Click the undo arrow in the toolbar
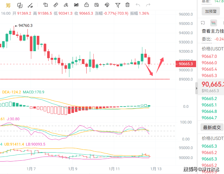The height and width of the screenshot is (174, 224). point(138,5)
